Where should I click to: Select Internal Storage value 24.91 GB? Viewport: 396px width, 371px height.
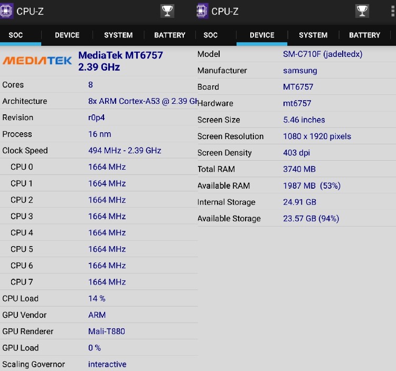tap(299, 202)
